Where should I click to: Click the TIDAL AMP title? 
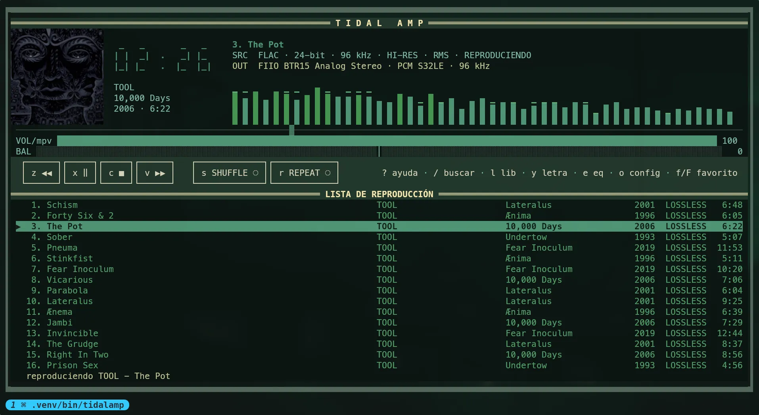379,23
